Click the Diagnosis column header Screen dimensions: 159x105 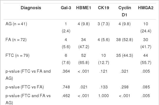pos(31,8)
